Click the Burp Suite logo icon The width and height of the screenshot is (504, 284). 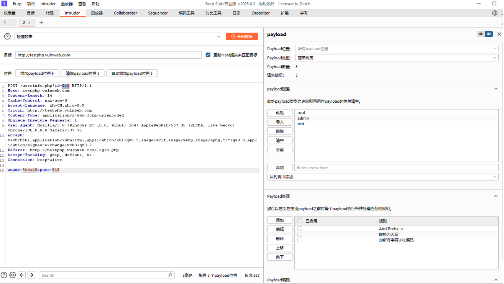pos(4,3)
